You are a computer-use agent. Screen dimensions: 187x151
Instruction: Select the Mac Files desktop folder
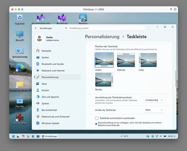coord(20,102)
